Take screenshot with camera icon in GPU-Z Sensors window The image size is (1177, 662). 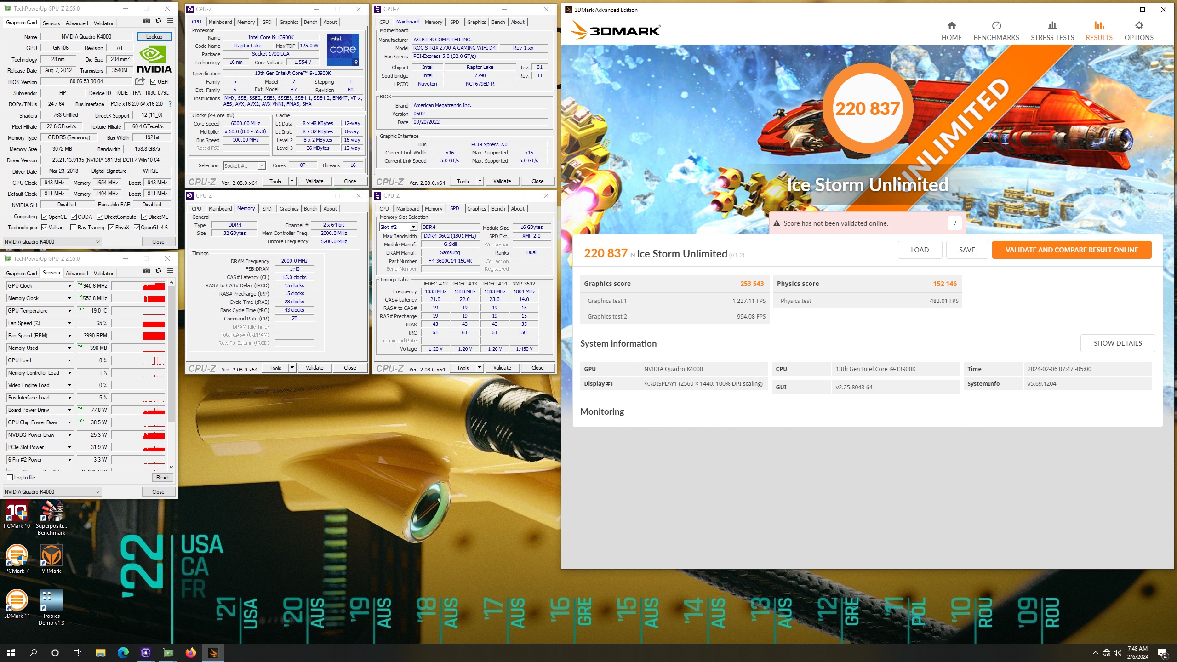(x=146, y=271)
